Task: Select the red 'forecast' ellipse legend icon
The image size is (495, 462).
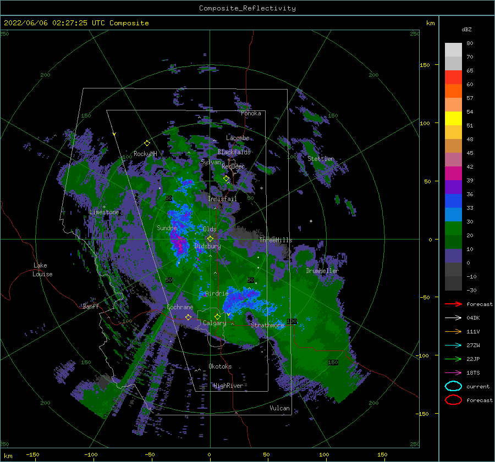Action: coord(453,400)
